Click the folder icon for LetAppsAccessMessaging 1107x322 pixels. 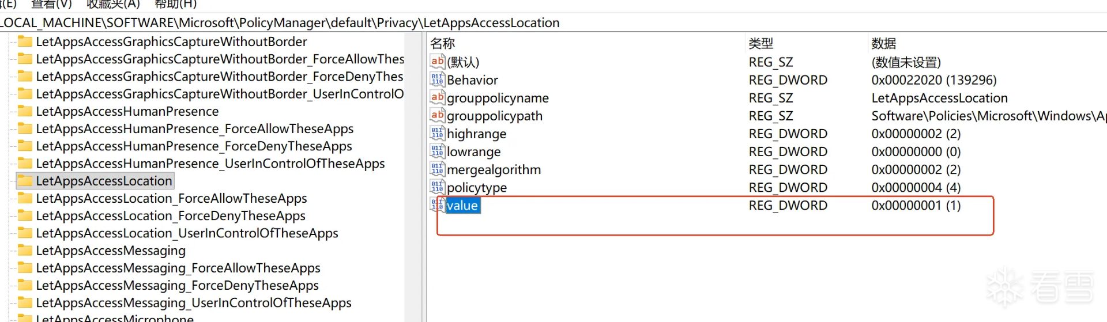pyautogui.click(x=25, y=250)
